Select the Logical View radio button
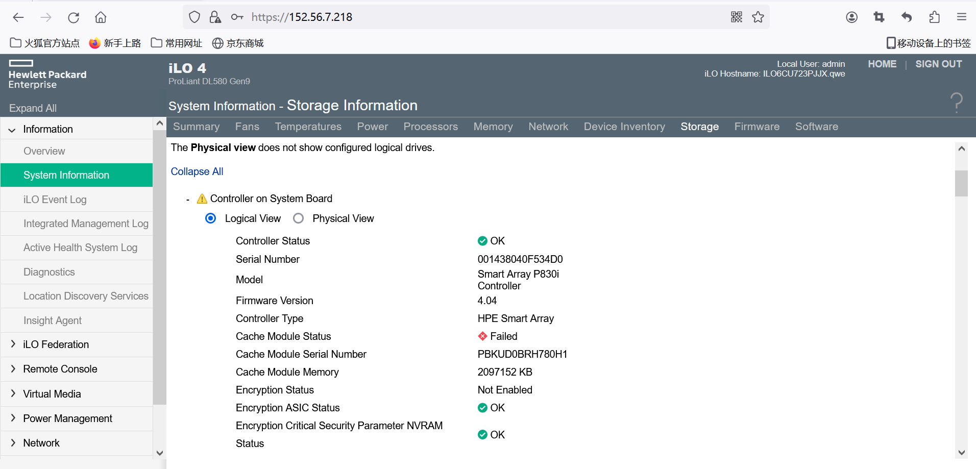Screen dimensions: 976x469 pos(210,218)
